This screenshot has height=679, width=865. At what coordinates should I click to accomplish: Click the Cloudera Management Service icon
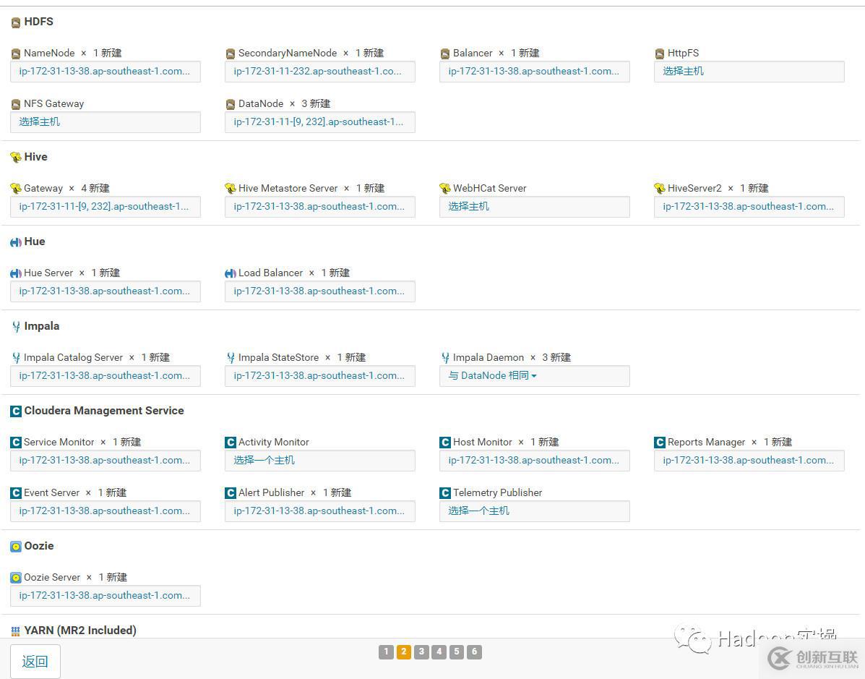(16, 411)
